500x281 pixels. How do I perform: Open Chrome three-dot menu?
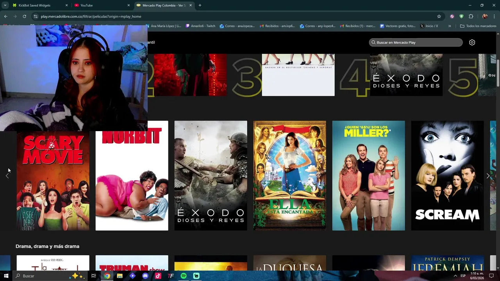[494, 16]
